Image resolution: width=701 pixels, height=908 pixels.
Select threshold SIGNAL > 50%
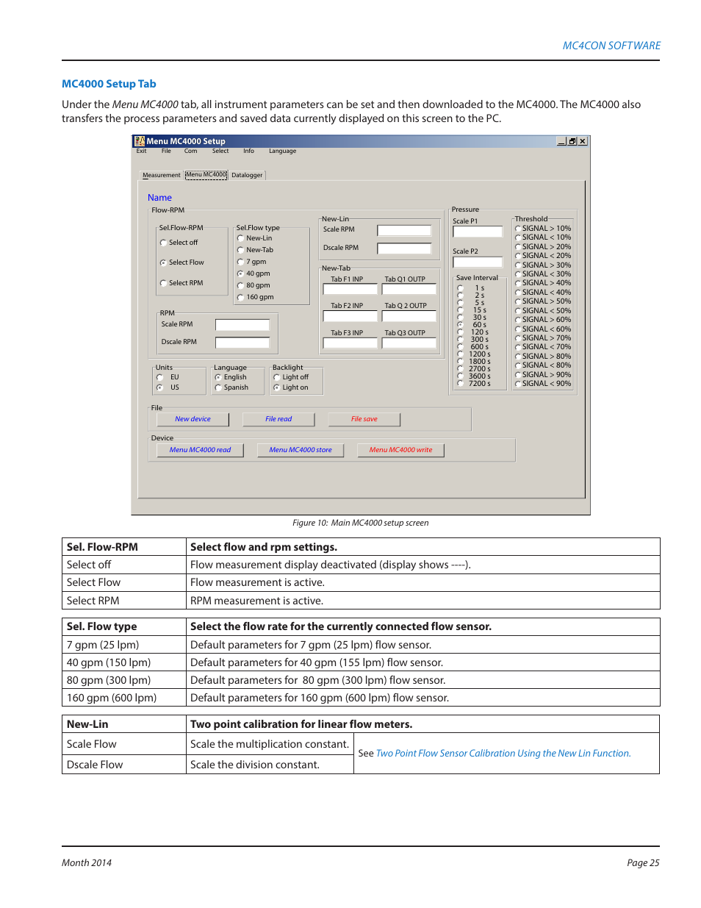point(518,301)
